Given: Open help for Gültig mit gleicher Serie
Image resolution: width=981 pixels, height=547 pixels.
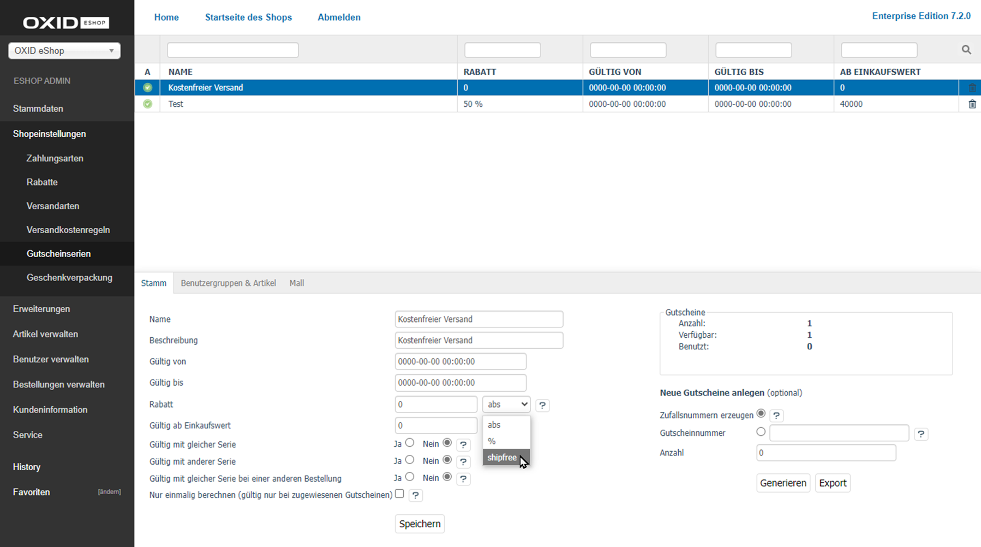Looking at the screenshot, I should tap(463, 445).
